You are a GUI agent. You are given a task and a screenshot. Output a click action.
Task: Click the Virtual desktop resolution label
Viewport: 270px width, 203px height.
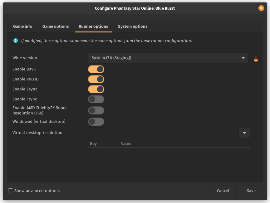[x=37, y=133]
